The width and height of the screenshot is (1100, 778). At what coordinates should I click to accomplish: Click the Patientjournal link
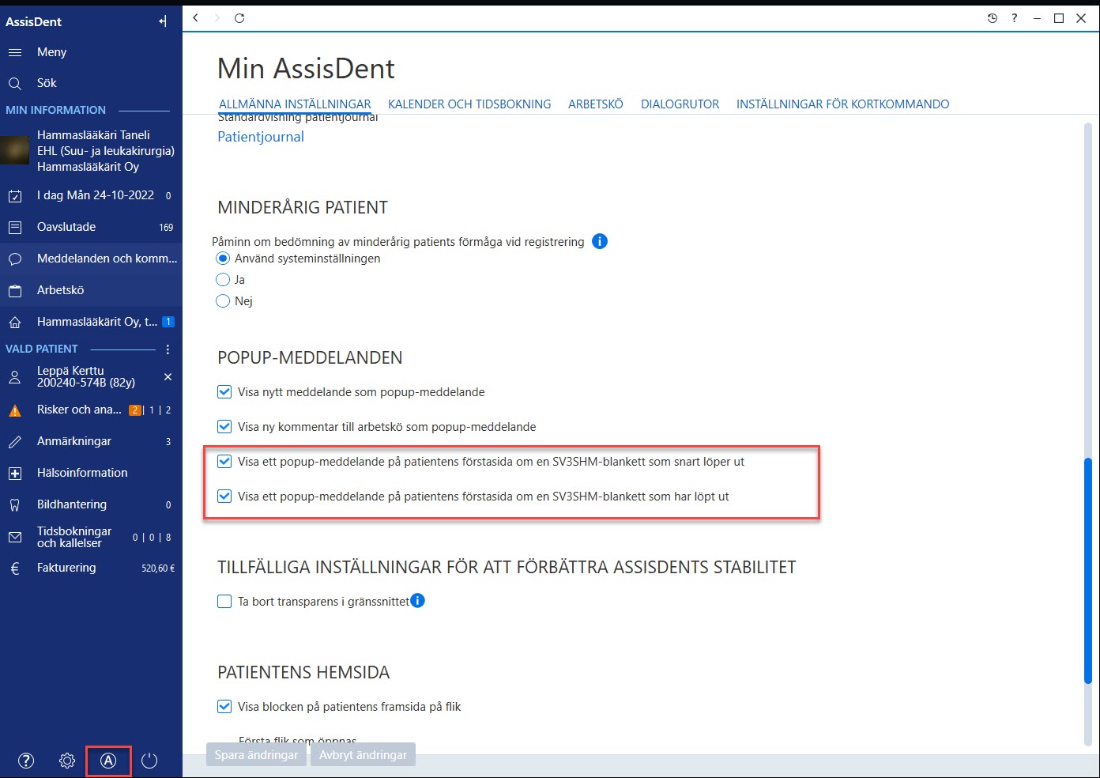[261, 137]
